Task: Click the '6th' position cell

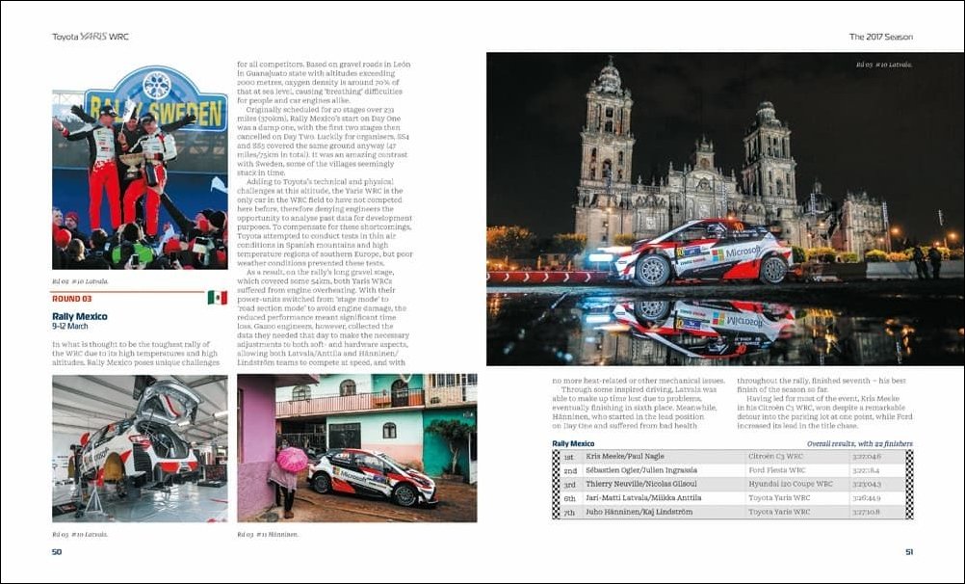Action: (x=569, y=498)
